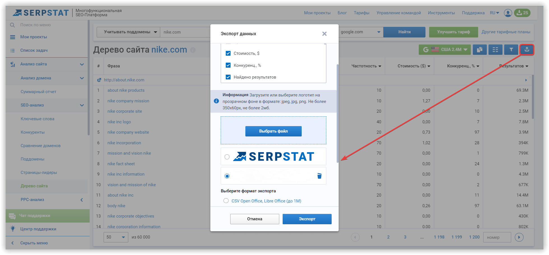Screen dimensions: 549x255
Task: Open the google.com search engine dropdown
Action: pyautogui.click(x=360, y=32)
